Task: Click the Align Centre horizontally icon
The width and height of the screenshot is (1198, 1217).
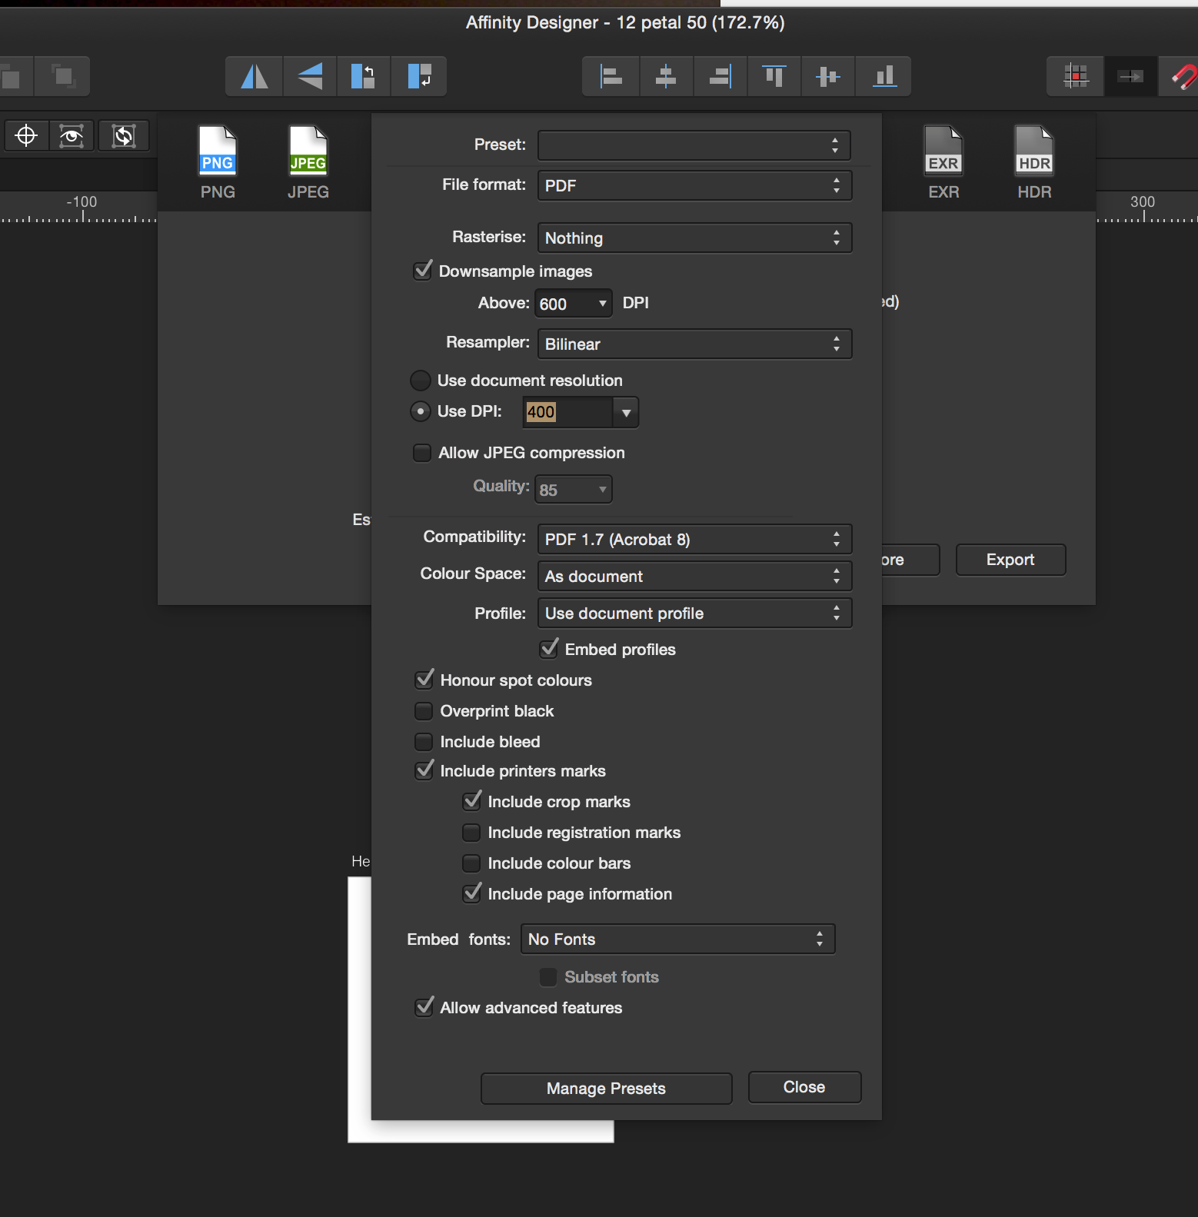Action: (x=666, y=76)
